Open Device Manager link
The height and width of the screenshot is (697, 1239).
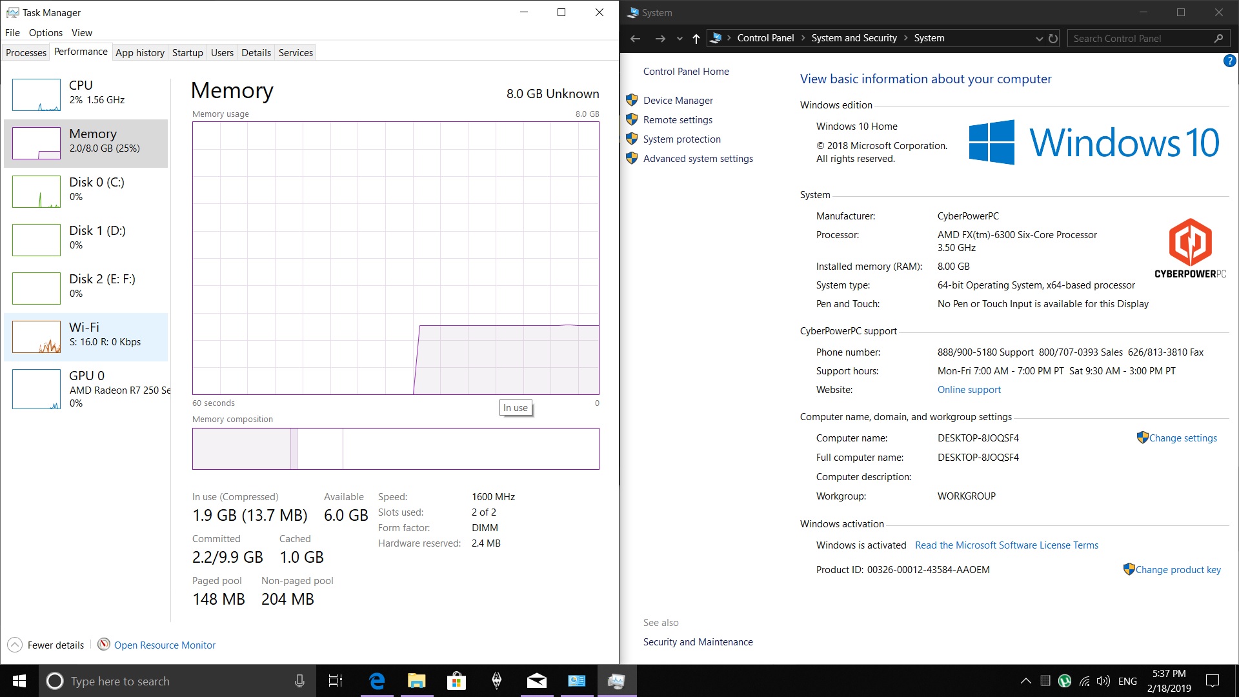click(x=678, y=101)
